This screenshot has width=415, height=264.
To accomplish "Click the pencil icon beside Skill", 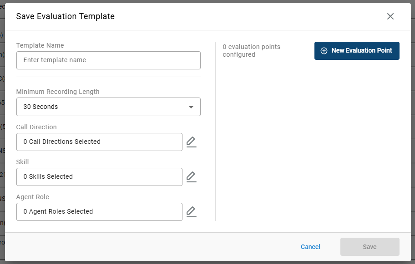I will click(192, 177).
